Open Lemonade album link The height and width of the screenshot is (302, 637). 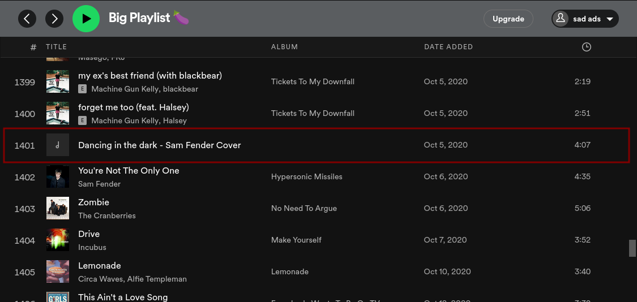(290, 271)
